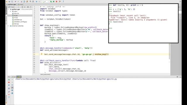The image size is (187, 105).
Task: Click the search magnifier at top right
Action: (180, 1)
